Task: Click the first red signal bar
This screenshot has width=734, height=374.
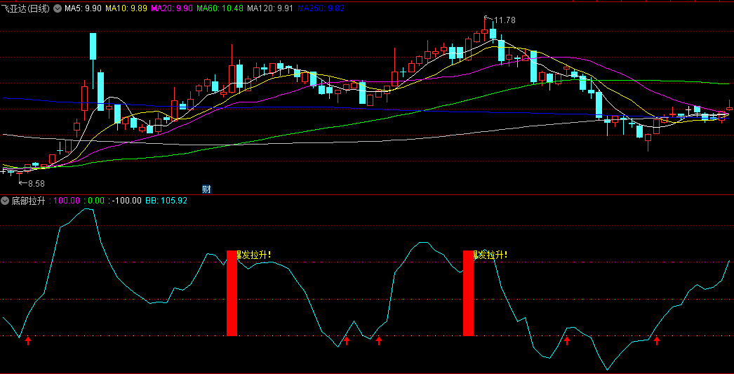Action: pyautogui.click(x=232, y=293)
